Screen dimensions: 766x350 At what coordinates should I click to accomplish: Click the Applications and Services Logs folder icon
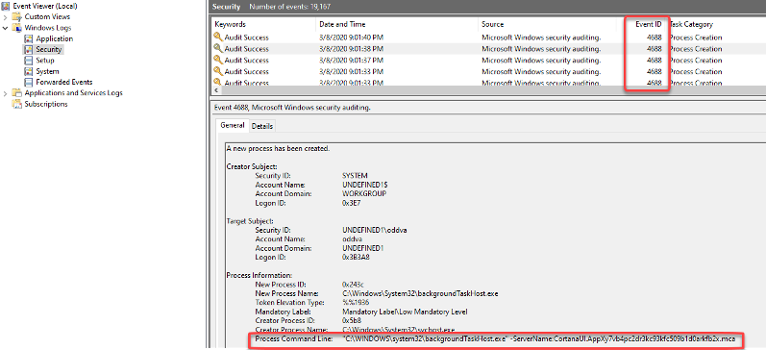pyautogui.click(x=17, y=93)
